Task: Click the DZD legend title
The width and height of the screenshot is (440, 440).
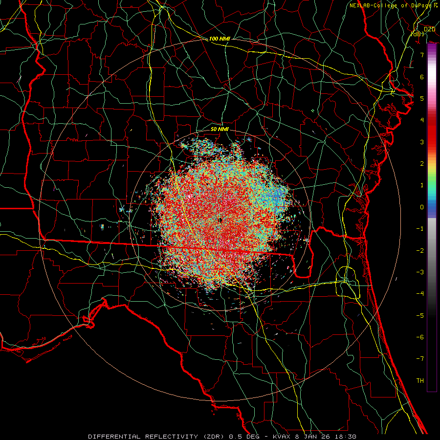Action: click(x=429, y=29)
